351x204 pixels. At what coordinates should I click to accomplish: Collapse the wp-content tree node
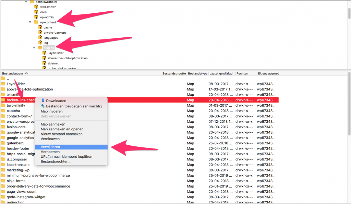31,22
